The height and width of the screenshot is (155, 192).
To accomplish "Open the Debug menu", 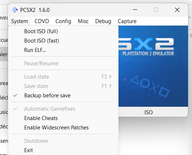I will pyautogui.click(x=103, y=21).
